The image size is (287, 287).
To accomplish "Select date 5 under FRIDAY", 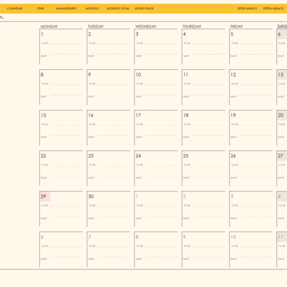I will coord(232,34).
